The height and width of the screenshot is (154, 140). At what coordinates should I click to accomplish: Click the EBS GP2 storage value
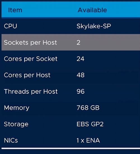click(x=90, y=124)
